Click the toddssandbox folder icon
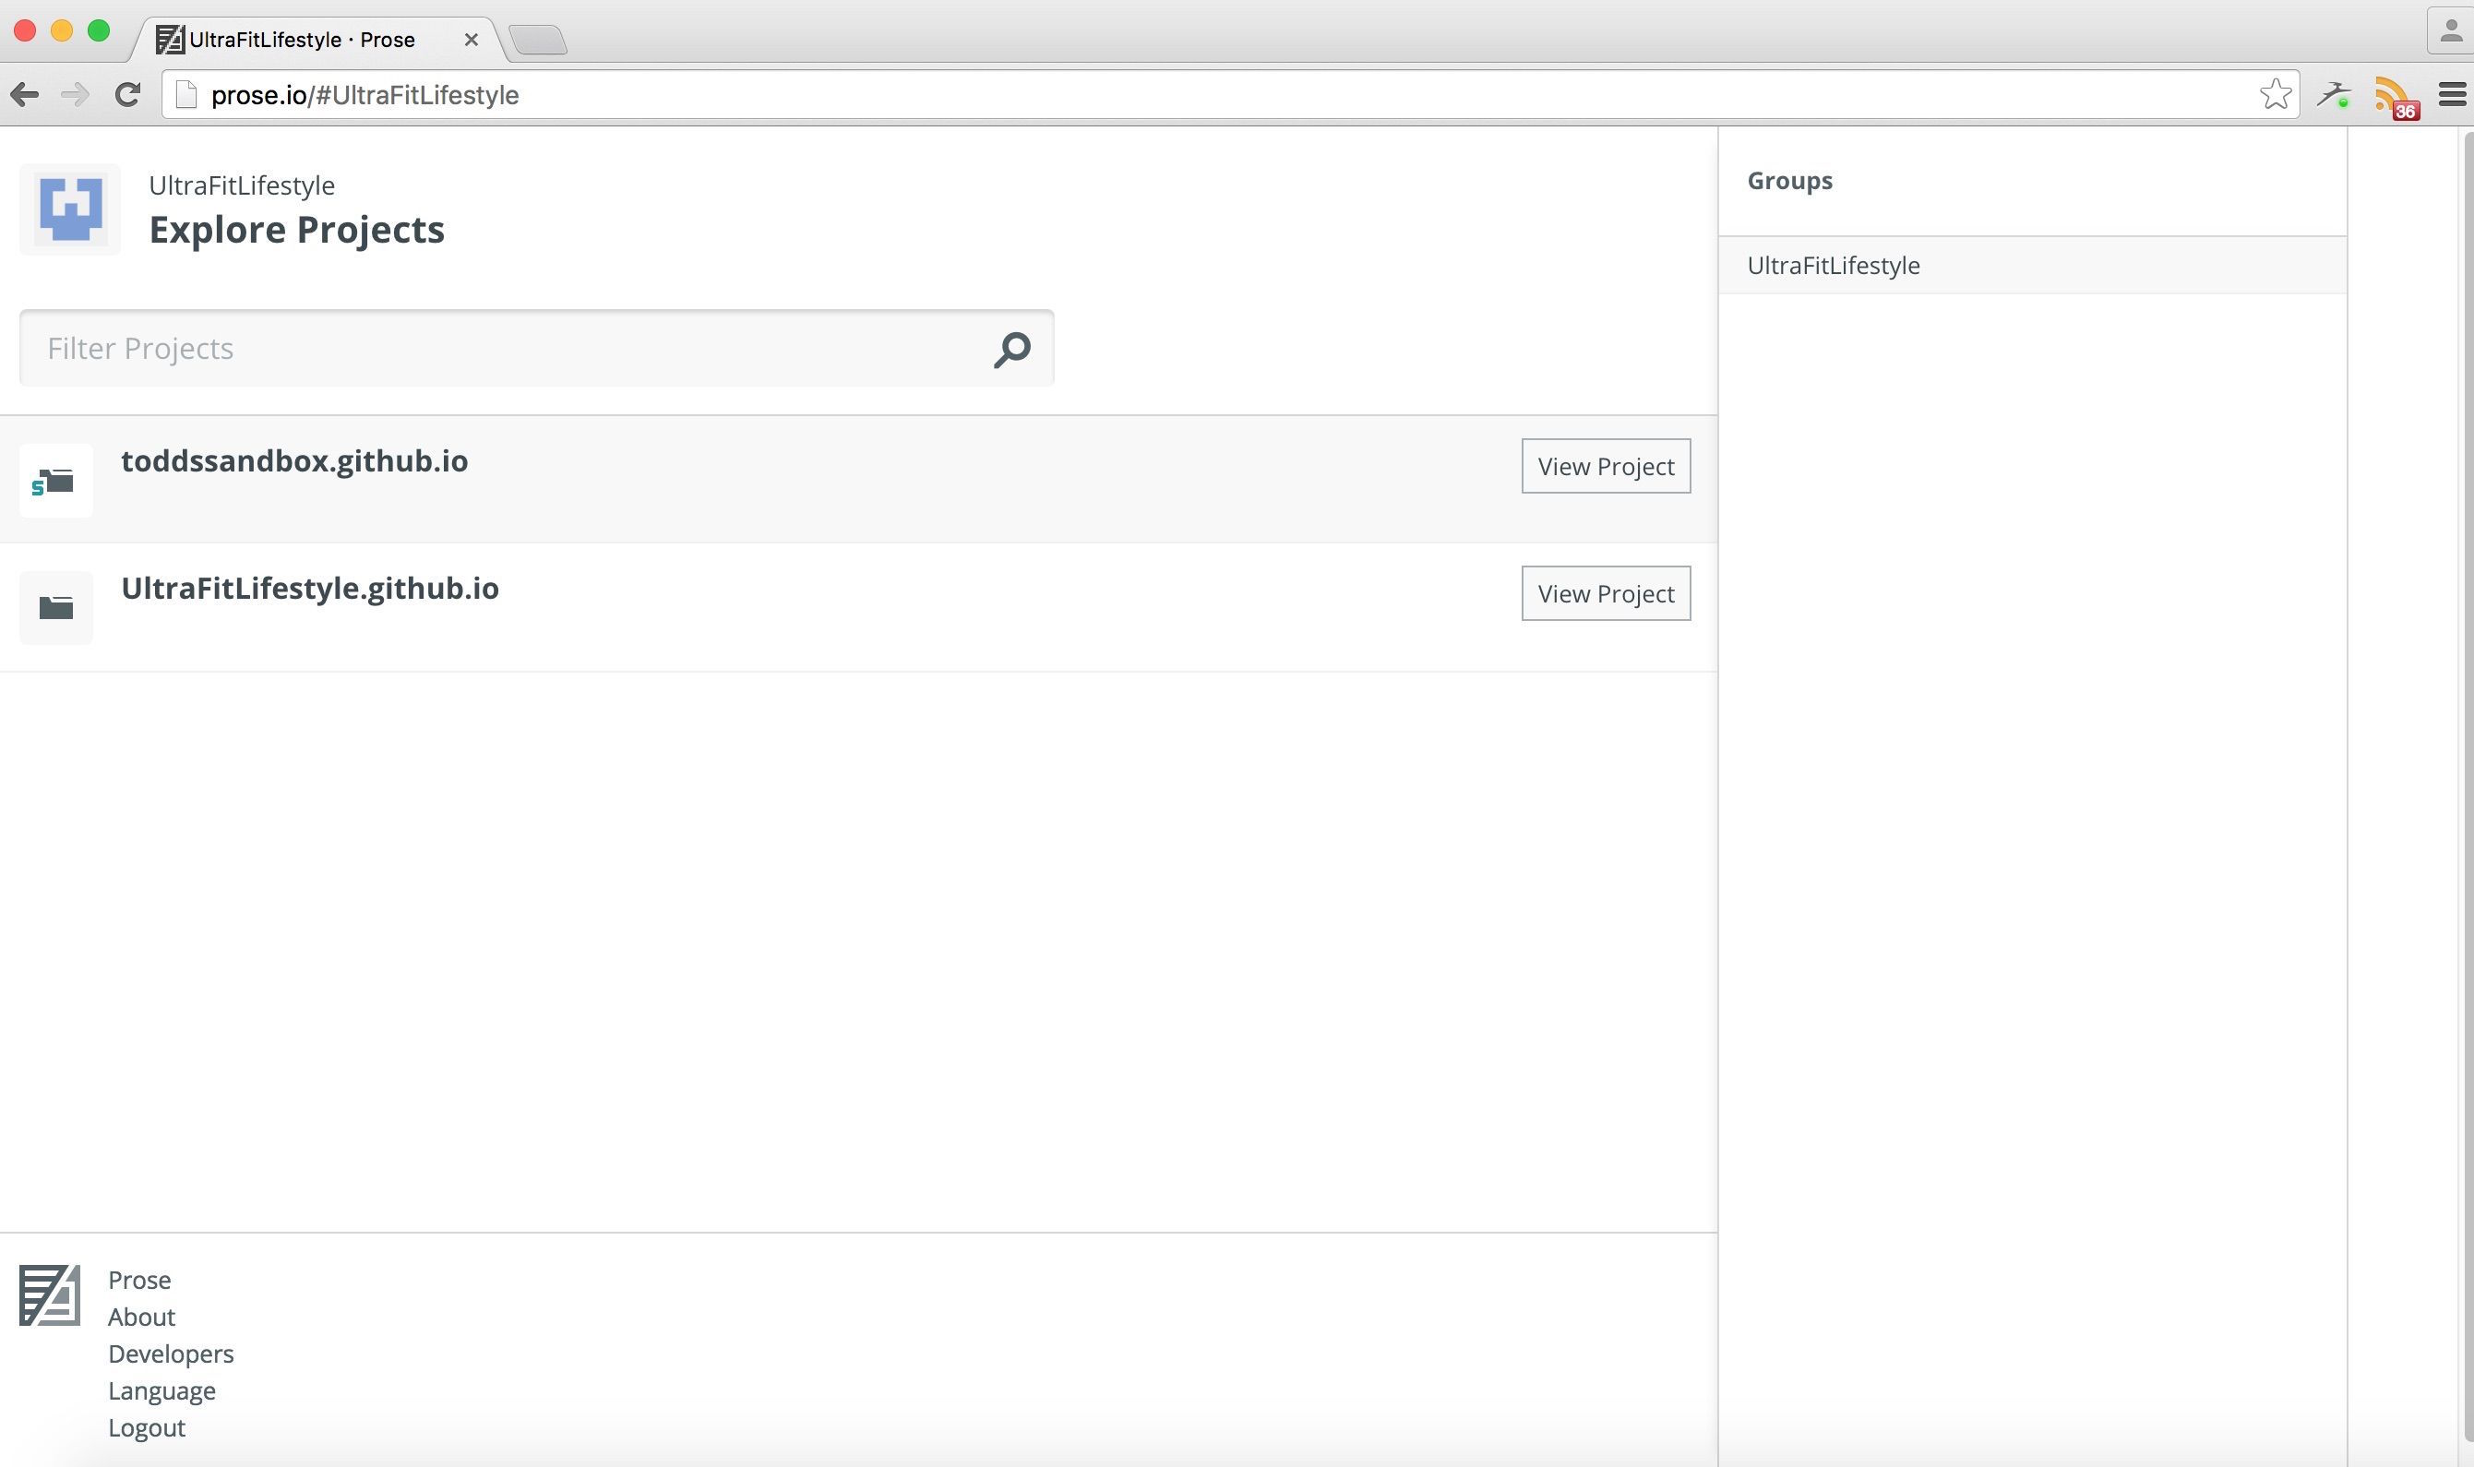Screen dimensions: 2474x1467 55,482
